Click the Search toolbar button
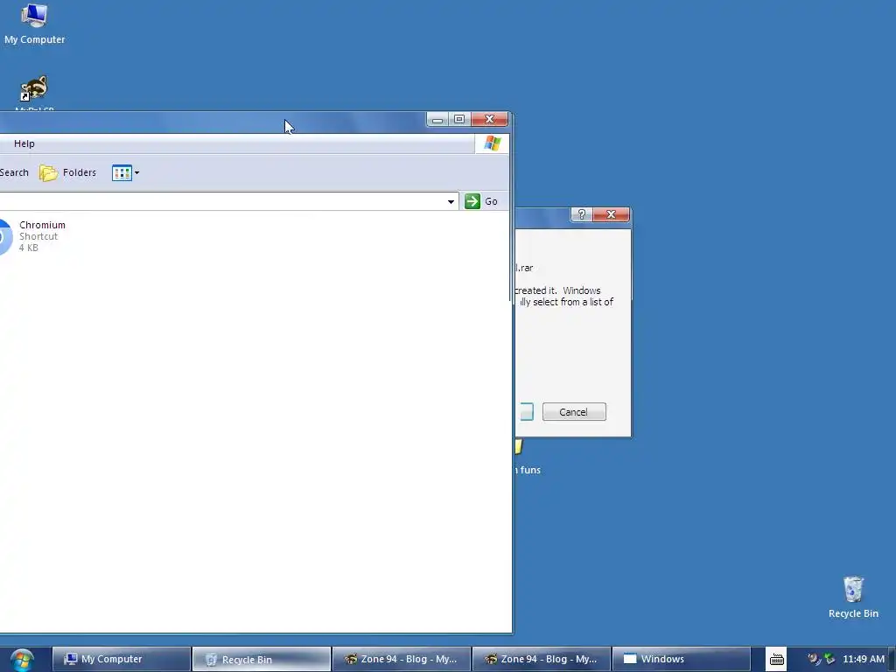The height and width of the screenshot is (672, 896). pos(14,172)
